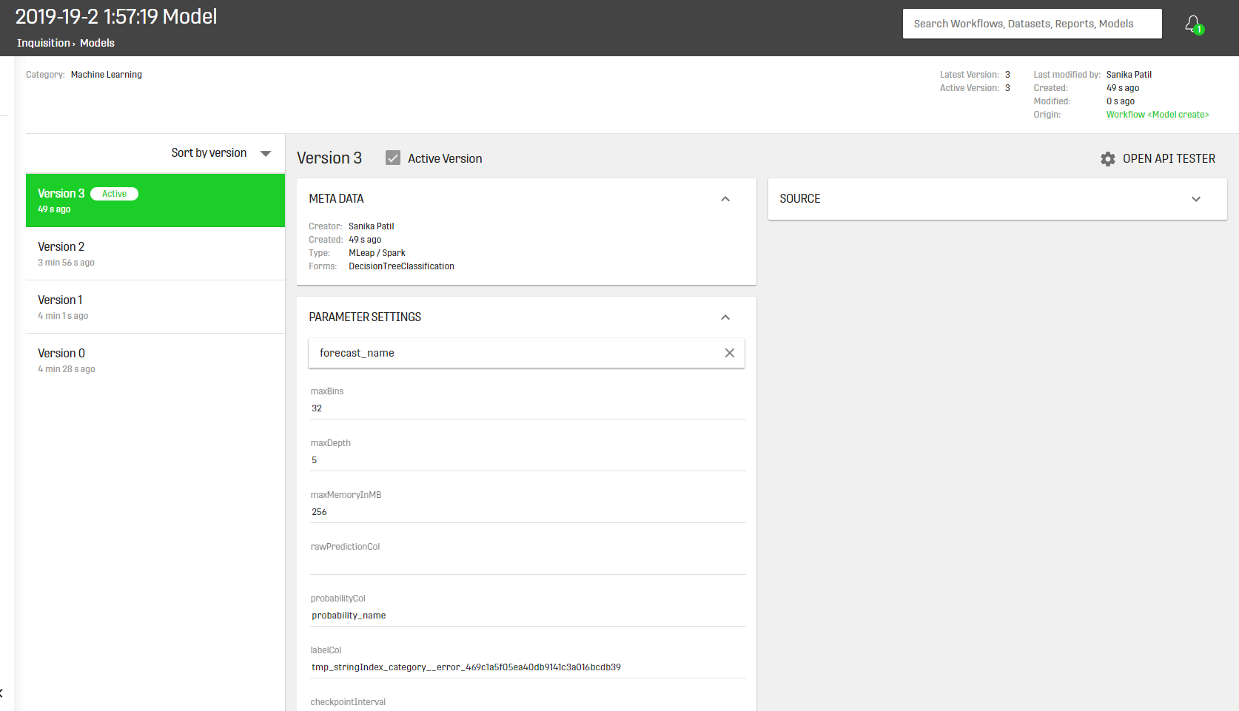1239x711 pixels.
Task: Select Version 2 in the version list
Action: tap(155, 254)
